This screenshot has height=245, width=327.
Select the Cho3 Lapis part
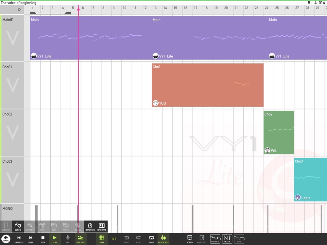tap(311, 180)
